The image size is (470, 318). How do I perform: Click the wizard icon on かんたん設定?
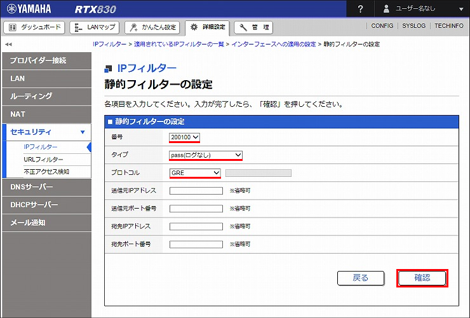pyautogui.click(x=133, y=27)
